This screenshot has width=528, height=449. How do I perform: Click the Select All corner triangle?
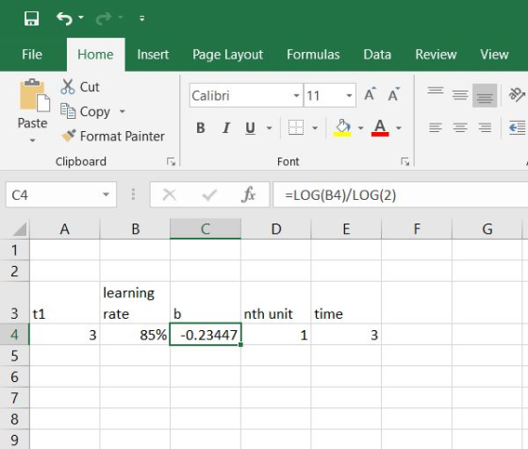[20, 229]
